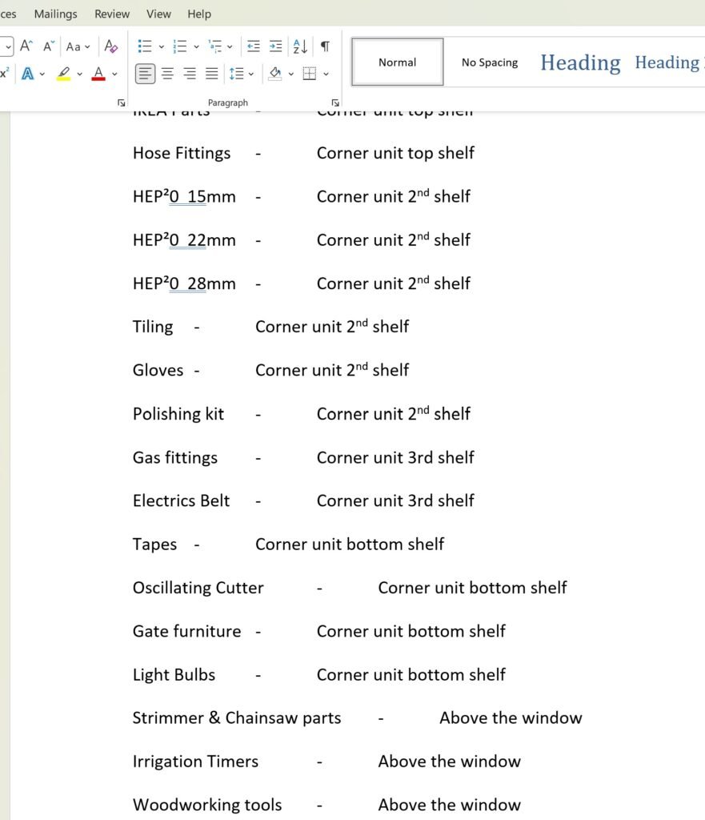Align text right

tap(190, 74)
